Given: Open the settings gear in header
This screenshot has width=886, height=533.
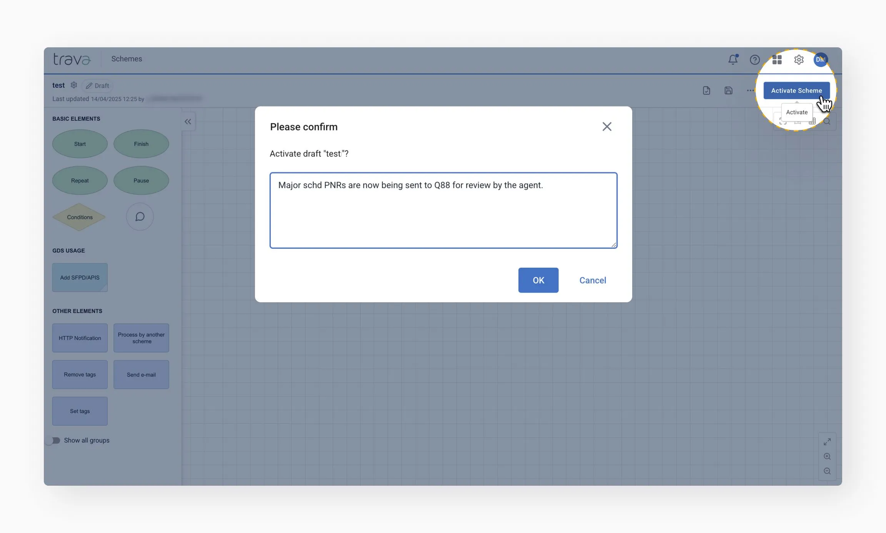Looking at the screenshot, I should 799,60.
